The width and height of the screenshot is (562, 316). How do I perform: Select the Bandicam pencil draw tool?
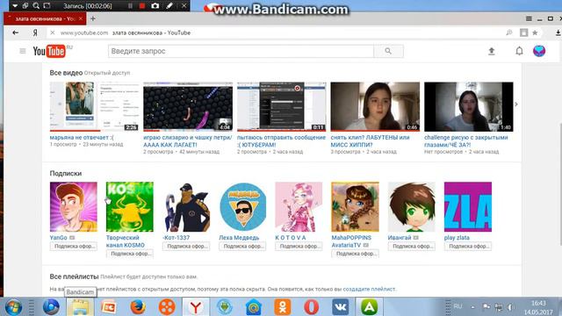click(x=169, y=6)
